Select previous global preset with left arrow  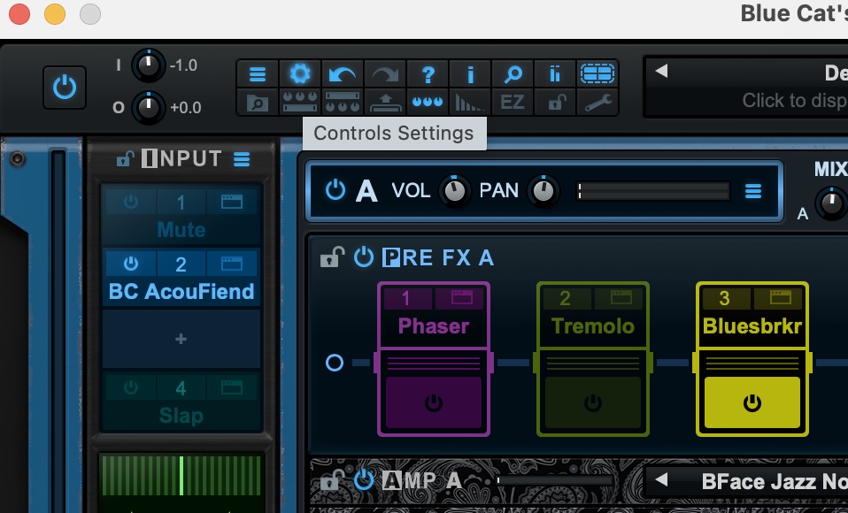click(661, 72)
